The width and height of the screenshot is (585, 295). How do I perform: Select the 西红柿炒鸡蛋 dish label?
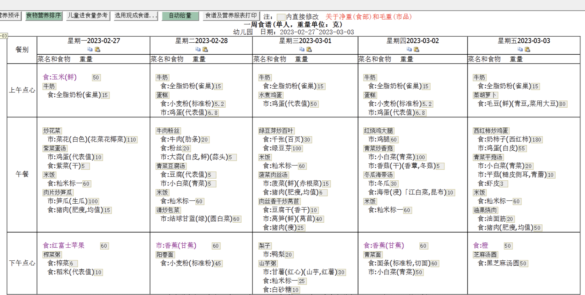coord(491,131)
